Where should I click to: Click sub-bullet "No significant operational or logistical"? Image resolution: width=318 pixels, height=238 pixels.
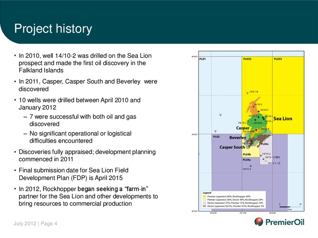click(x=80, y=137)
